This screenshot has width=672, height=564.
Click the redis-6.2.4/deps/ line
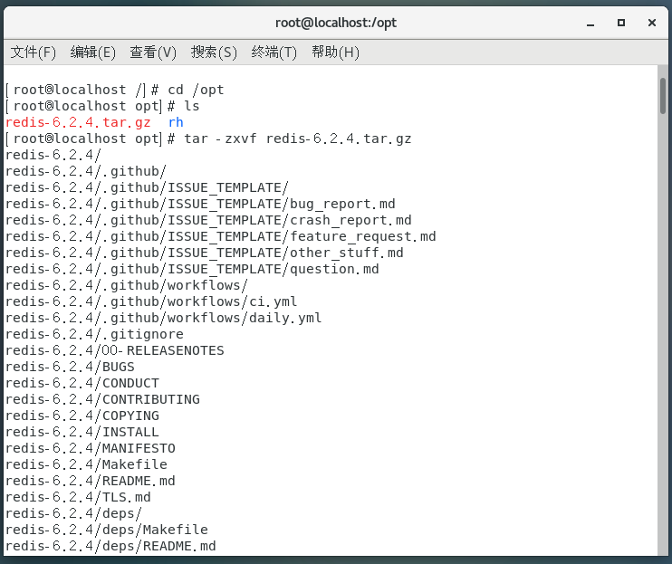pyautogui.click(x=73, y=513)
